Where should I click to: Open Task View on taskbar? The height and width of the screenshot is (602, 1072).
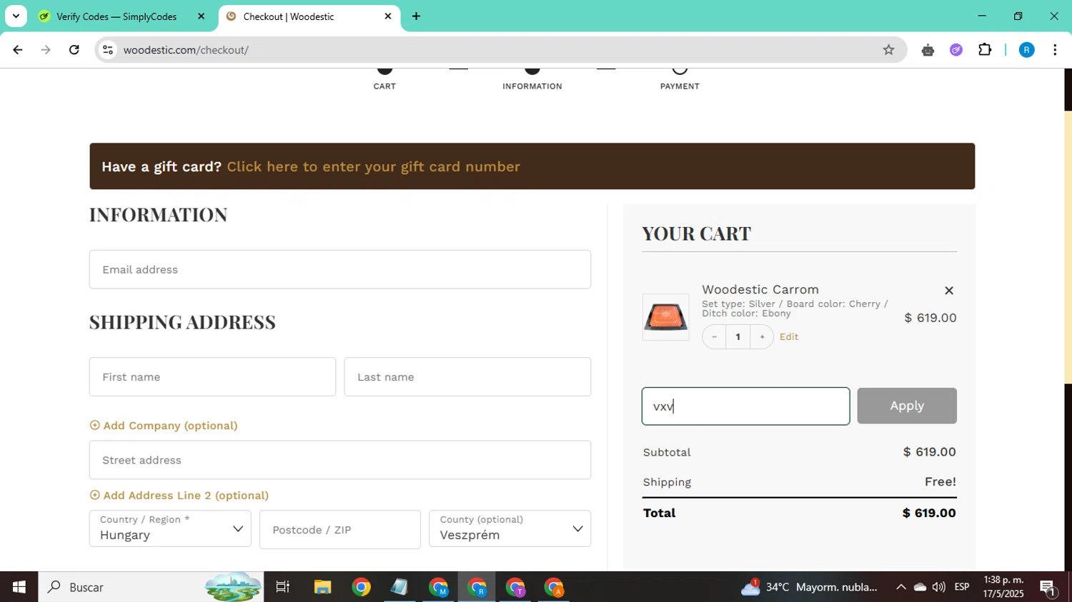click(283, 587)
